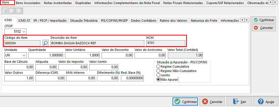Click the Quantidade field
279x107 pixels.
click(x=46, y=56)
